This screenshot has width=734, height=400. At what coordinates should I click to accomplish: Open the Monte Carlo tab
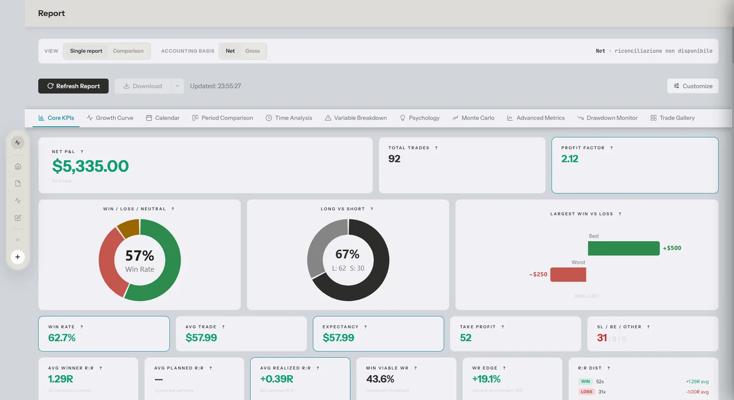pos(473,118)
